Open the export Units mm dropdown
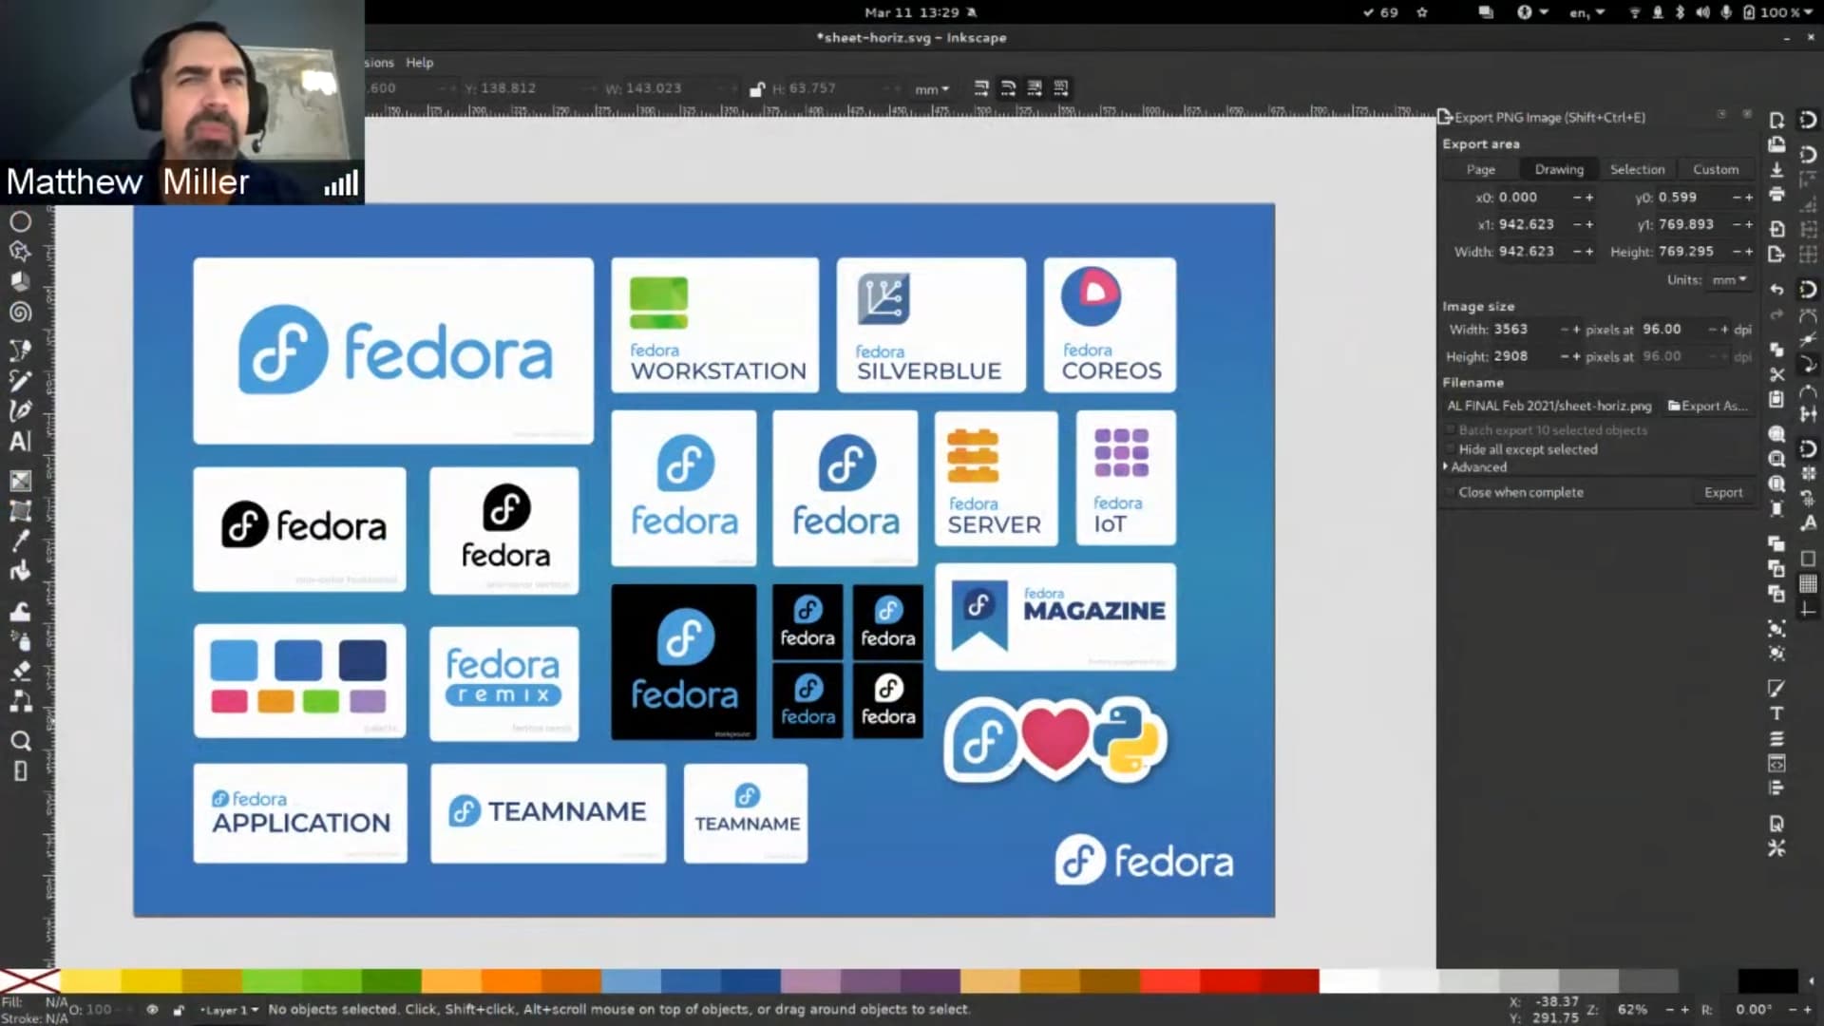 click(x=1729, y=280)
